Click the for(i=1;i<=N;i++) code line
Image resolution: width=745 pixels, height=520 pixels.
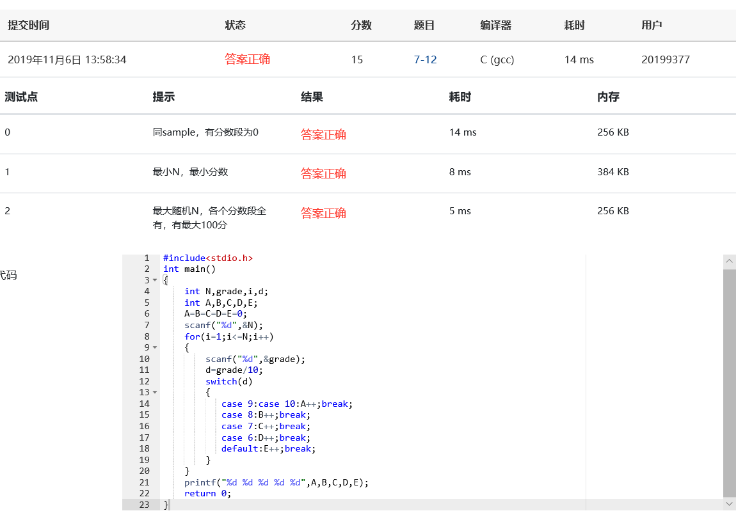229,336
